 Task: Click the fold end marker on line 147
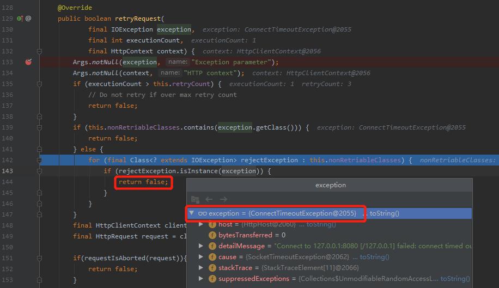[x=39, y=215]
